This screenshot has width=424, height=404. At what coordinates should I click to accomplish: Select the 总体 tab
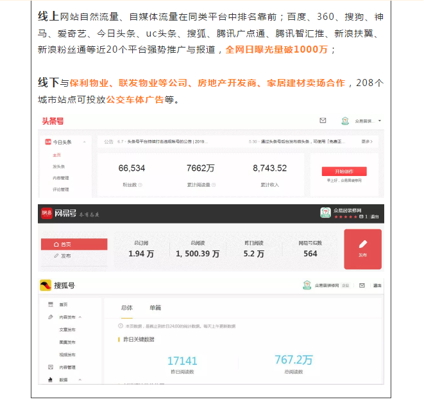127,308
